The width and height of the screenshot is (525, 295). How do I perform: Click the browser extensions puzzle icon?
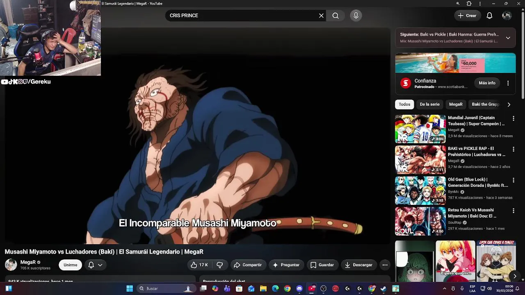pyautogui.click(x=469, y=4)
